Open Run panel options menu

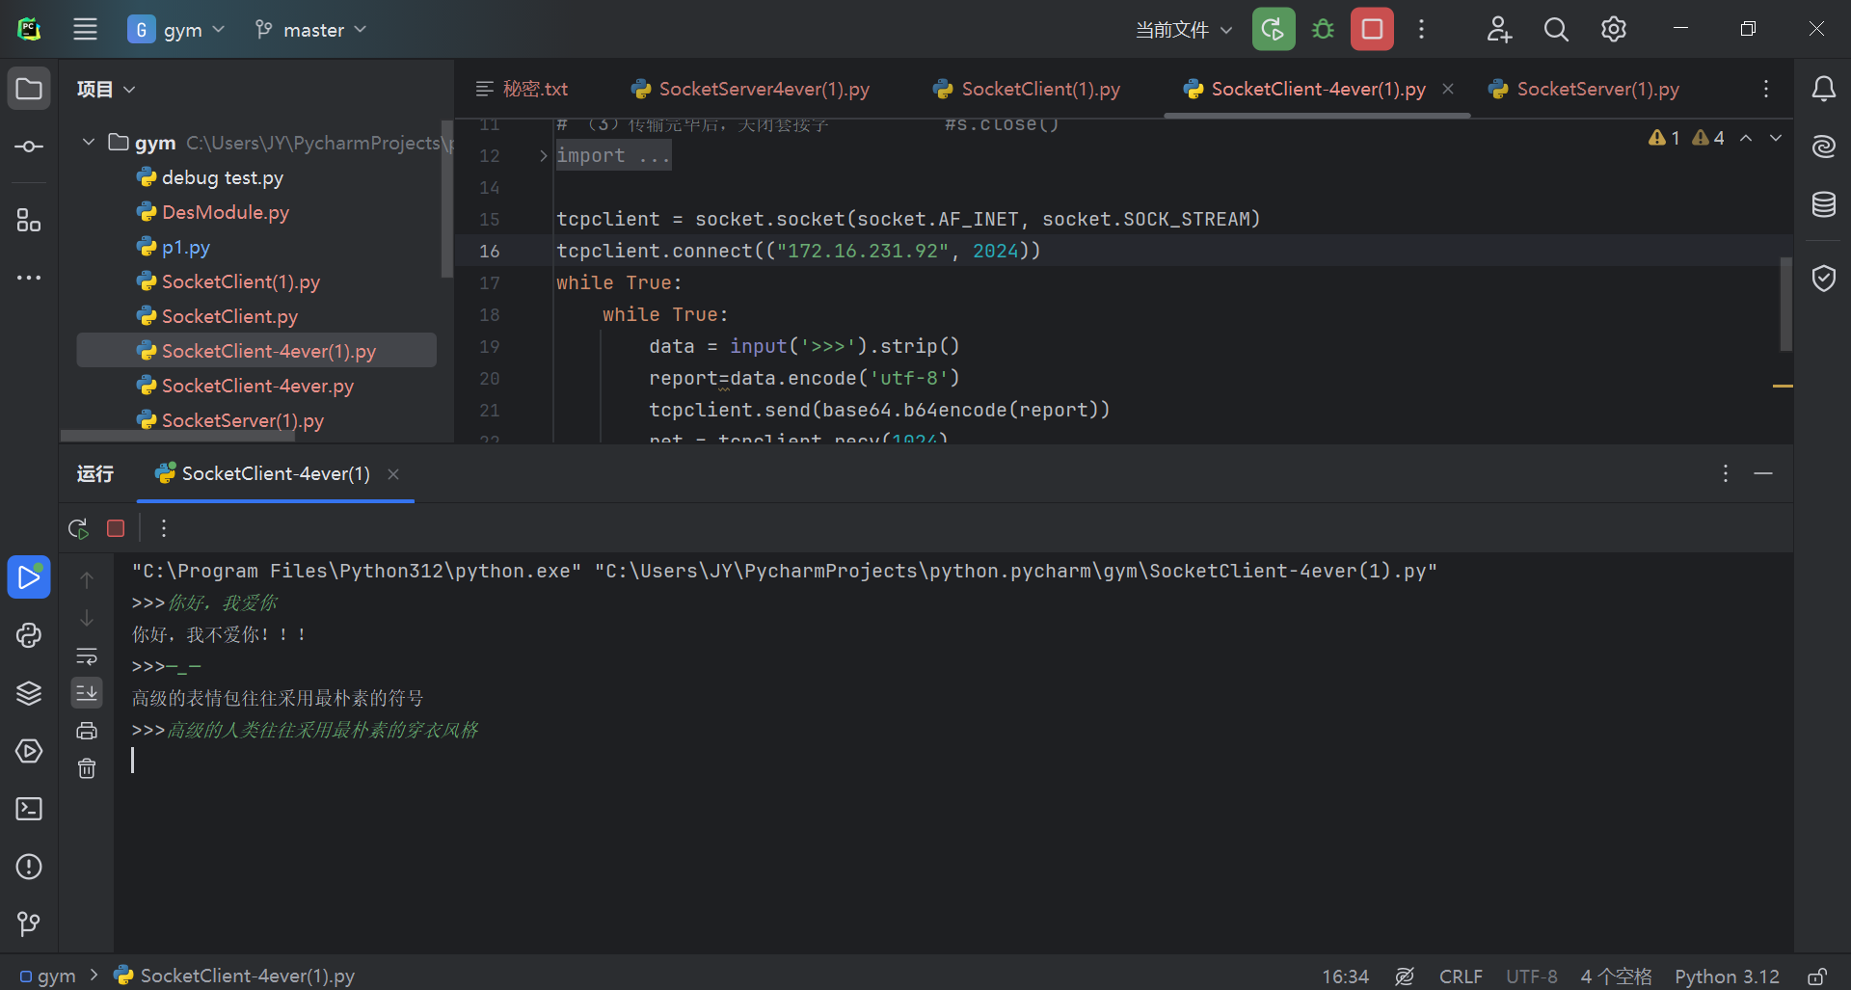tap(1726, 473)
